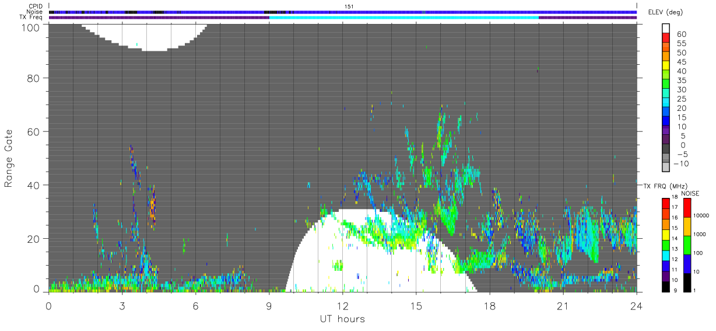Image resolution: width=716 pixels, height=331 pixels.
Task: Click the 1000 value on the NOISE scale
Action: pos(700,235)
